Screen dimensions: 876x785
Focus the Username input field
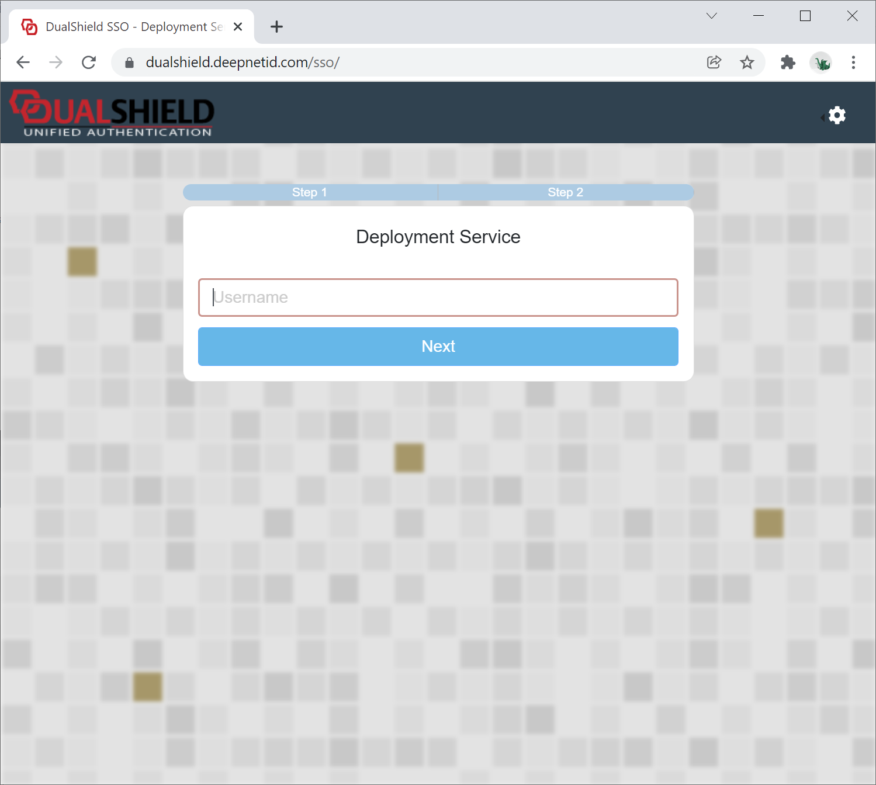click(x=438, y=298)
